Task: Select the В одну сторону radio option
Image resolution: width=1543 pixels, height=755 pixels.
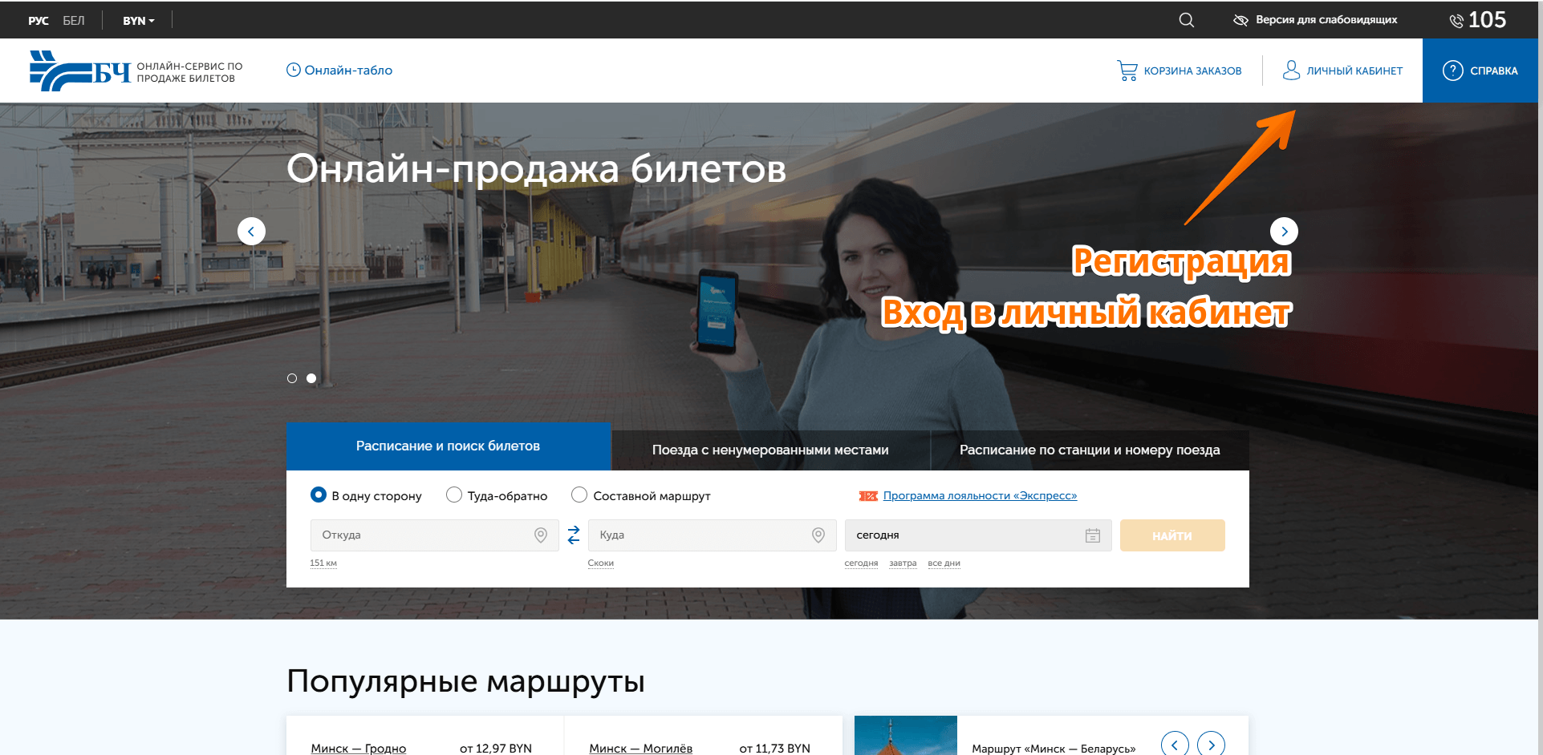Action: (x=319, y=495)
